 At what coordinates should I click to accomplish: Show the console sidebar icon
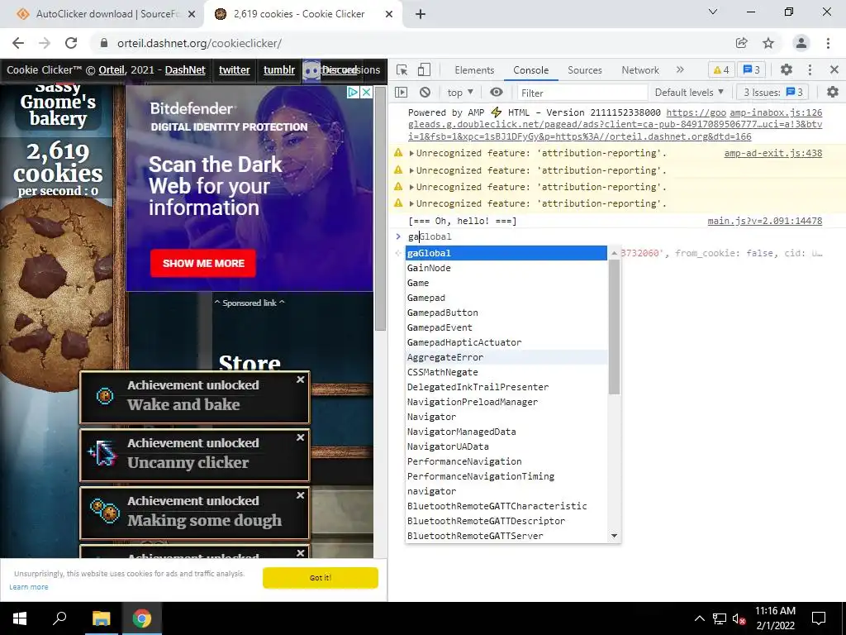[401, 93]
